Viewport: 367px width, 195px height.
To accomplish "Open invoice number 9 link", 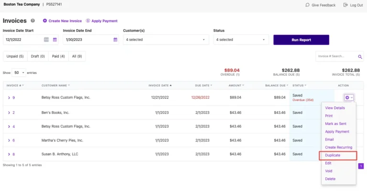I will point(13,98).
